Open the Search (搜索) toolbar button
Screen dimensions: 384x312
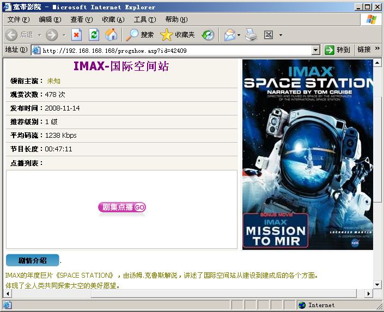[x=139, y=35]
